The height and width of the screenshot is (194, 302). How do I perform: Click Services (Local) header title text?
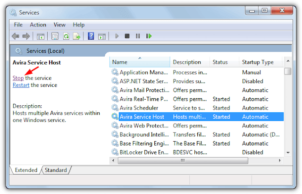(x=45, y=51)
